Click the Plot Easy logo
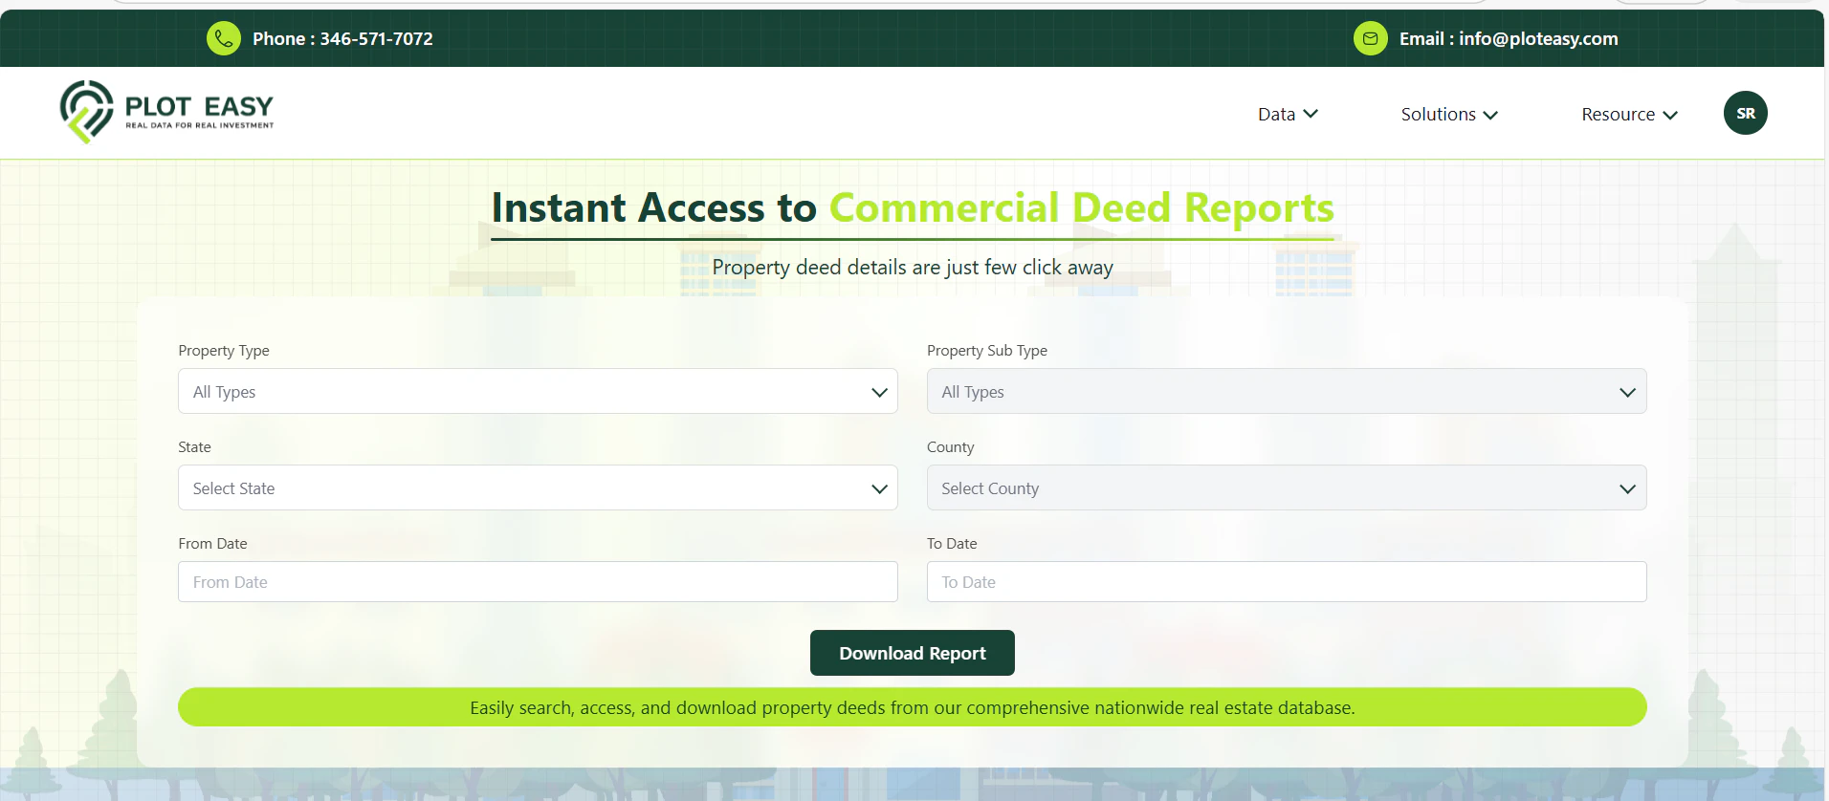 pos(167,112)
